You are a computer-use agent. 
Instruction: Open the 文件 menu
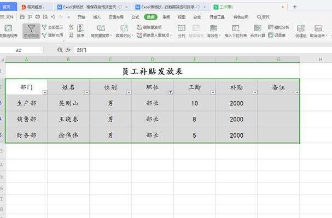[x=7, y=17]
